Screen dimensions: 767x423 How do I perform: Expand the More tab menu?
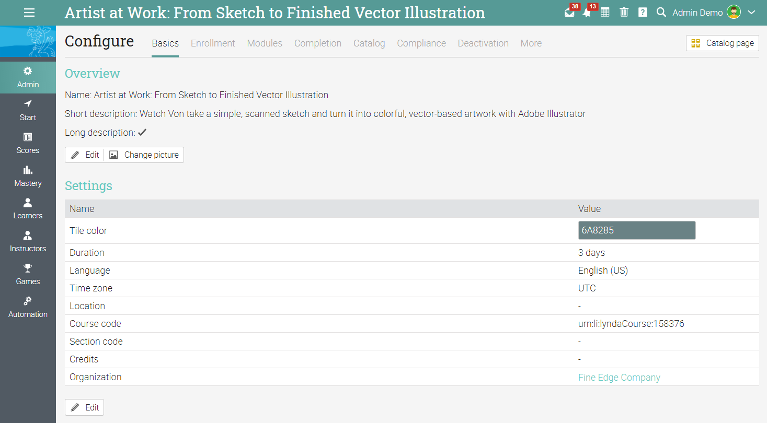(531, 43)
